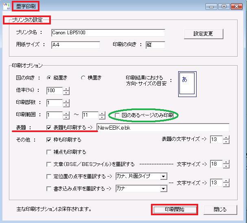Image resolution: width=247 pixels, height=223 pixels.
Task: Open 書き込み点字 カナ dropdown
Action: (x=163, y=189)
